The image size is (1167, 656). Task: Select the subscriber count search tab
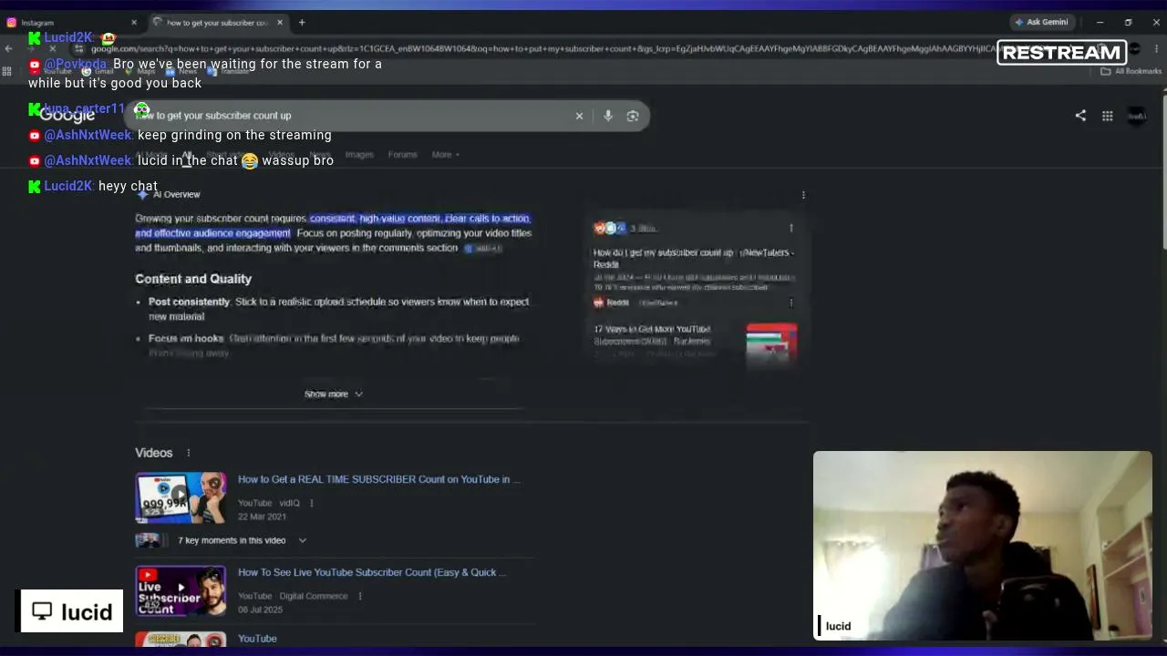point(219,22)
